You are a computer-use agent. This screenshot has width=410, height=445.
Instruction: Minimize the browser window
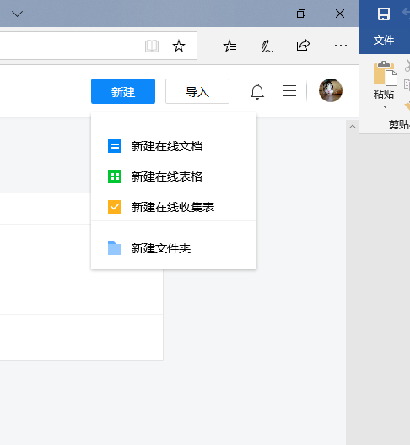point(262,14)
